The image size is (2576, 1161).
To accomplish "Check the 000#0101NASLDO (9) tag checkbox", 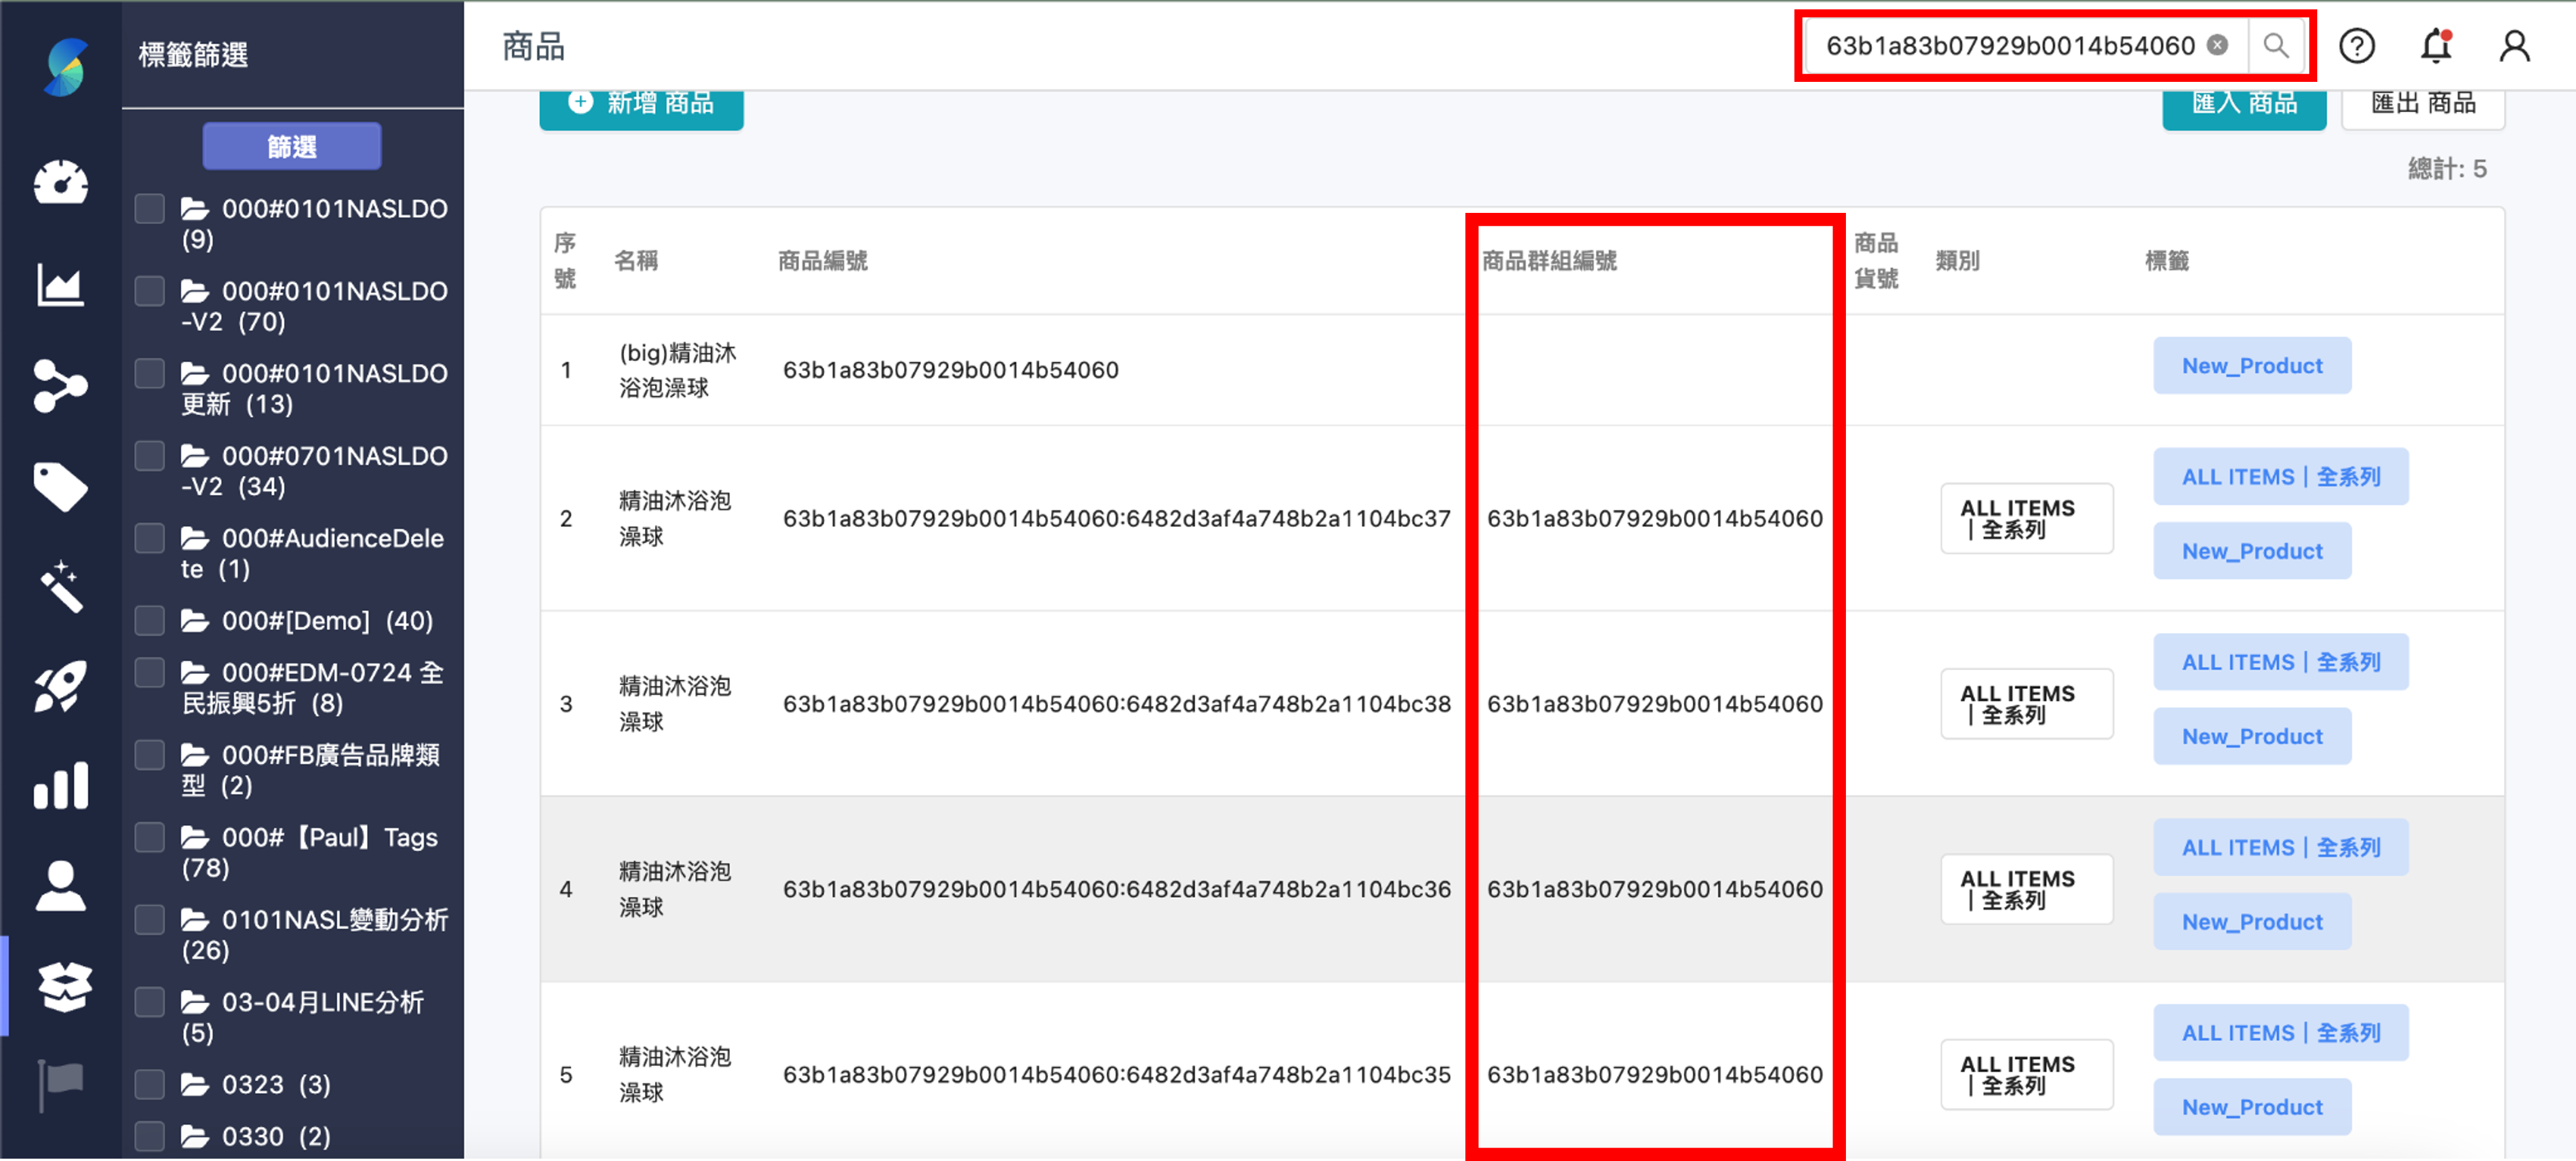I will click(x=150, y=209).
